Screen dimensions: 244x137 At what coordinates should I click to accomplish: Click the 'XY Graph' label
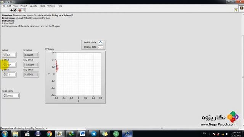[49, 49]
